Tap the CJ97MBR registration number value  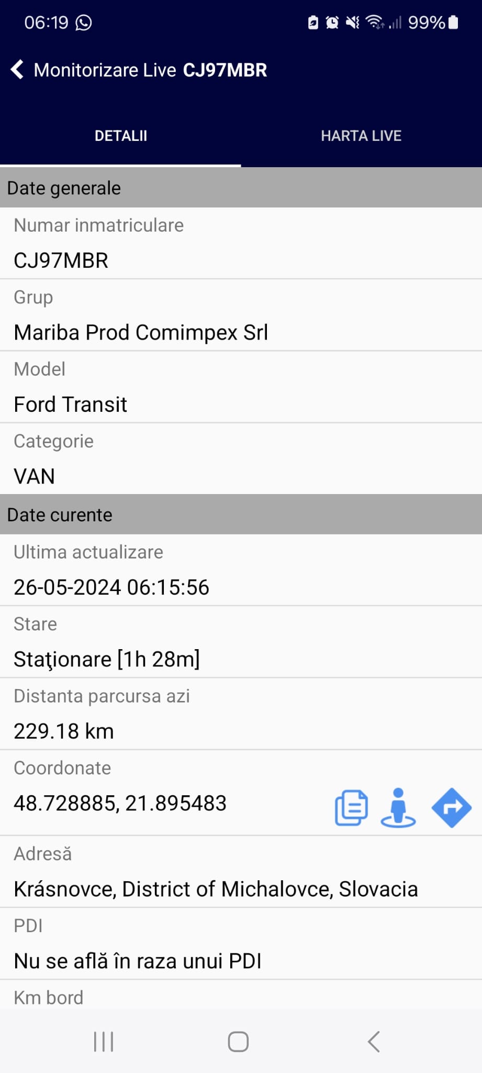(x=61, y=260)
